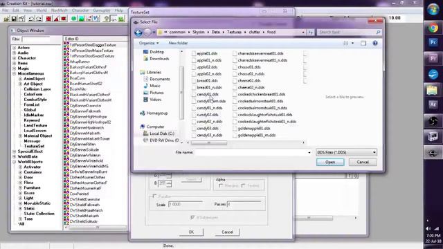The image size is (443, 249).
Task: Click the Windows Start orb
Action: 433,10
